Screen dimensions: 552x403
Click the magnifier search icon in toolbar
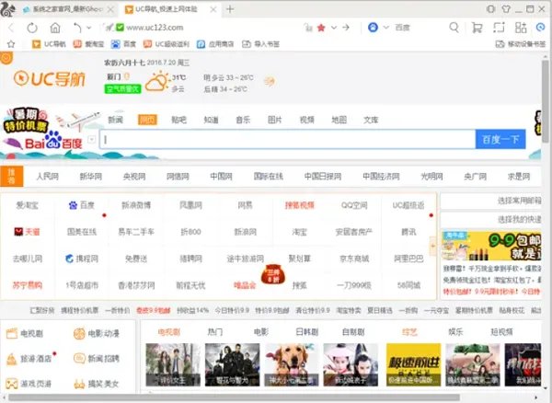coord(454,27)
